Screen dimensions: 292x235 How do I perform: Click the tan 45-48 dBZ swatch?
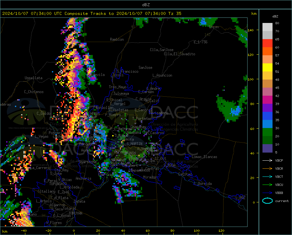click(267, 84)
